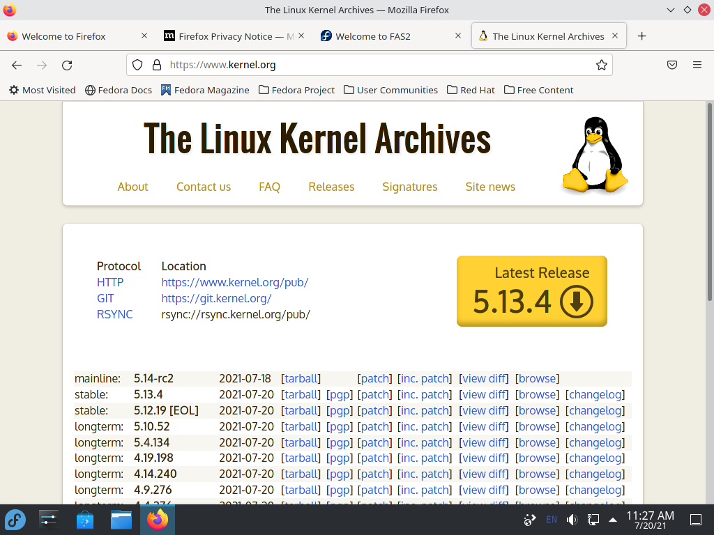
Task: Browse mainline 5.14-rc2 source
Action: click(x=538, y=378)
